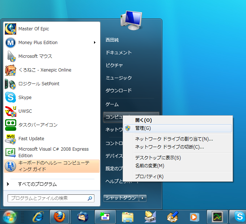Click the taskbar toolbar drag handle
Screen dimensions: 246x224
[x=22, y=217]
